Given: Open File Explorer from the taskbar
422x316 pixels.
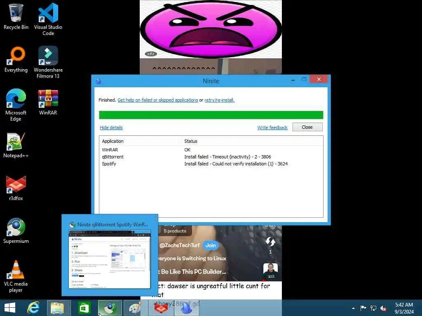Looking at the screenshot, I should coord(58,308).
